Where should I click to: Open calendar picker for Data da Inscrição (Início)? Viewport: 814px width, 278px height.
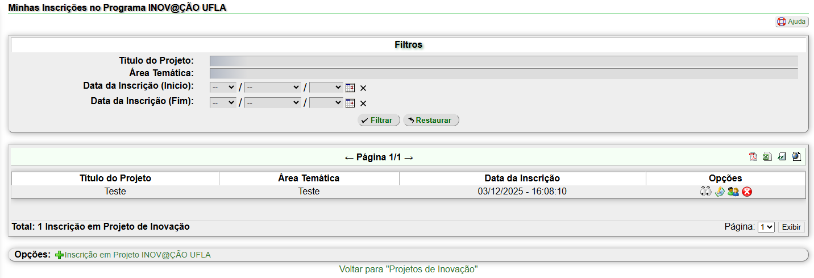click(x=350, y=88)
